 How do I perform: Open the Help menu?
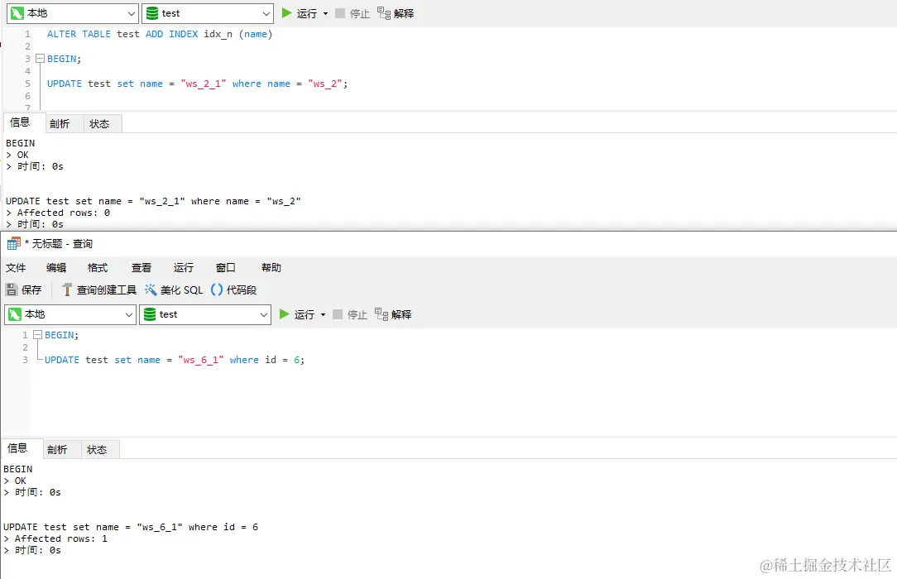(x=271, y=267)
